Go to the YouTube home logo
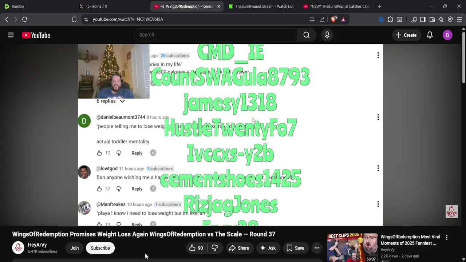 [36, 35]
